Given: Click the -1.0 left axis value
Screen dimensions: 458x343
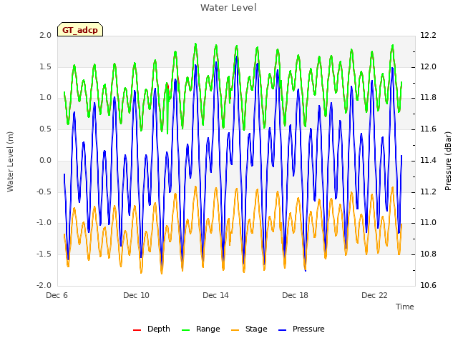Looking at the screenshot, I should click(44, 223).
